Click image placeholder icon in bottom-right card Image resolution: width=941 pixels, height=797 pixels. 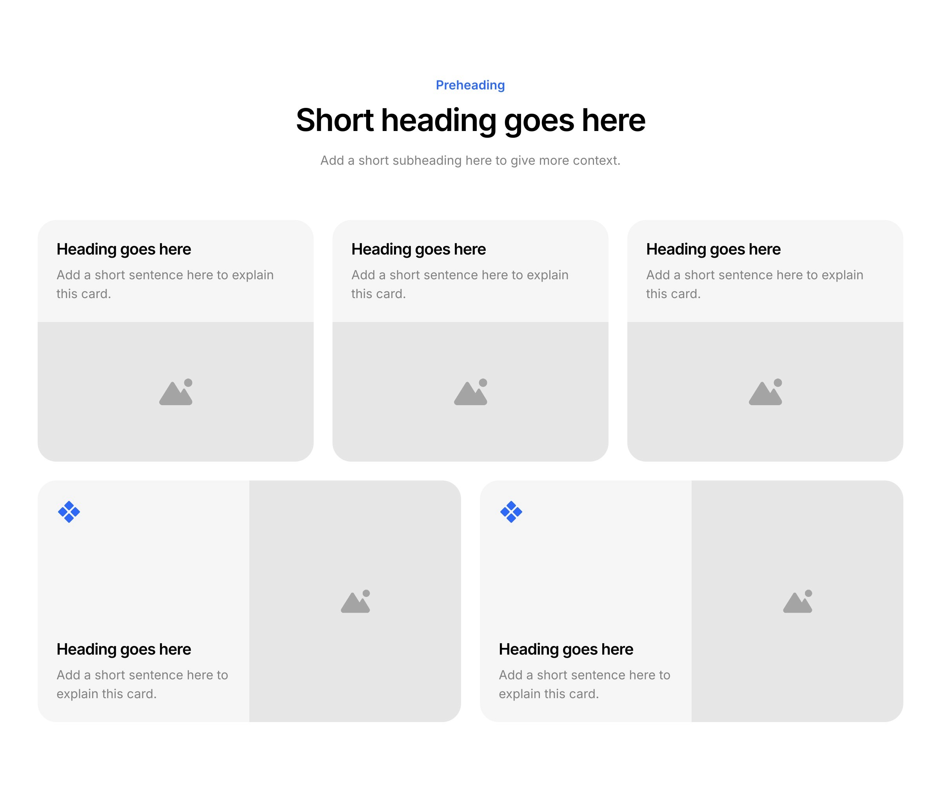797,601
